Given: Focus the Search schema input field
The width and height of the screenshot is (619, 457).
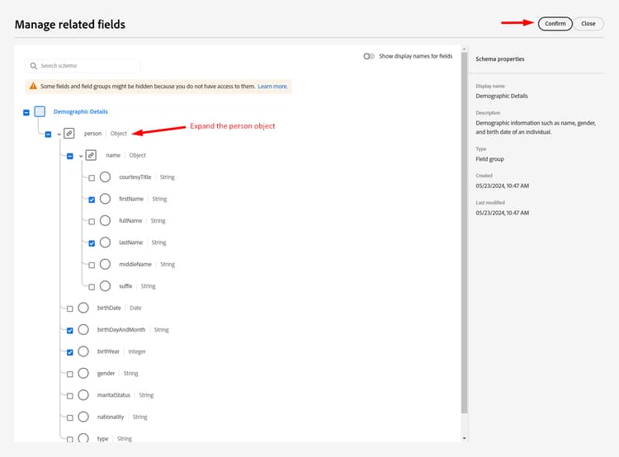Looking at the screenshot, I should [83, 66].
